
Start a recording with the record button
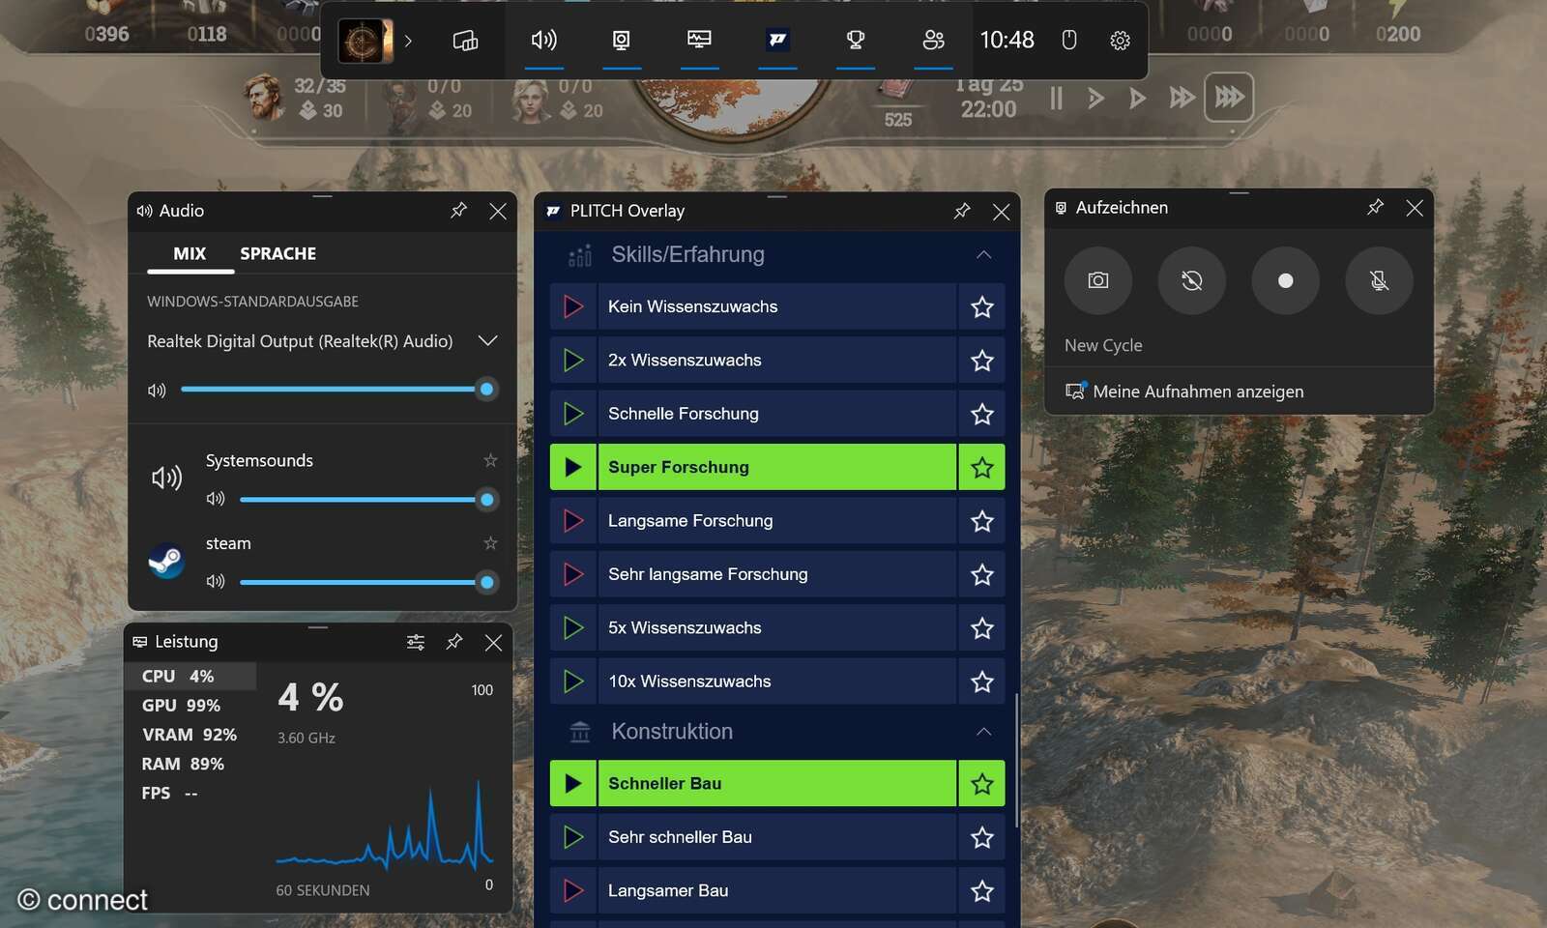point(1286,281)
